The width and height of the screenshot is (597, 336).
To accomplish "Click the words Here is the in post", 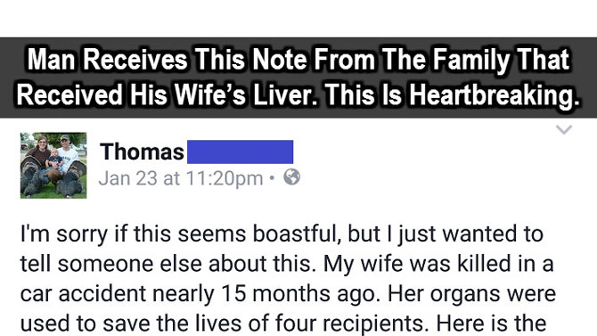I will 491,324.
